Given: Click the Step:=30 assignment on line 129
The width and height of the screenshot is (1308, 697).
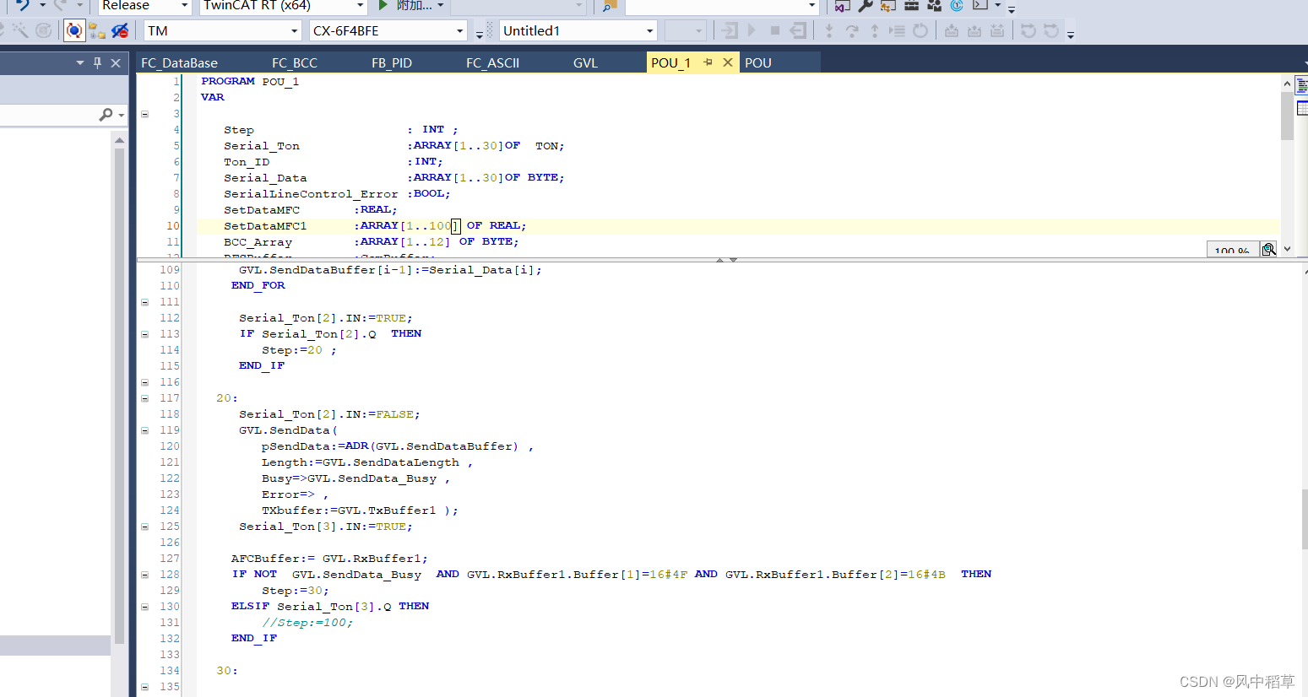Looking at the screenshot, I should [296, 591].
